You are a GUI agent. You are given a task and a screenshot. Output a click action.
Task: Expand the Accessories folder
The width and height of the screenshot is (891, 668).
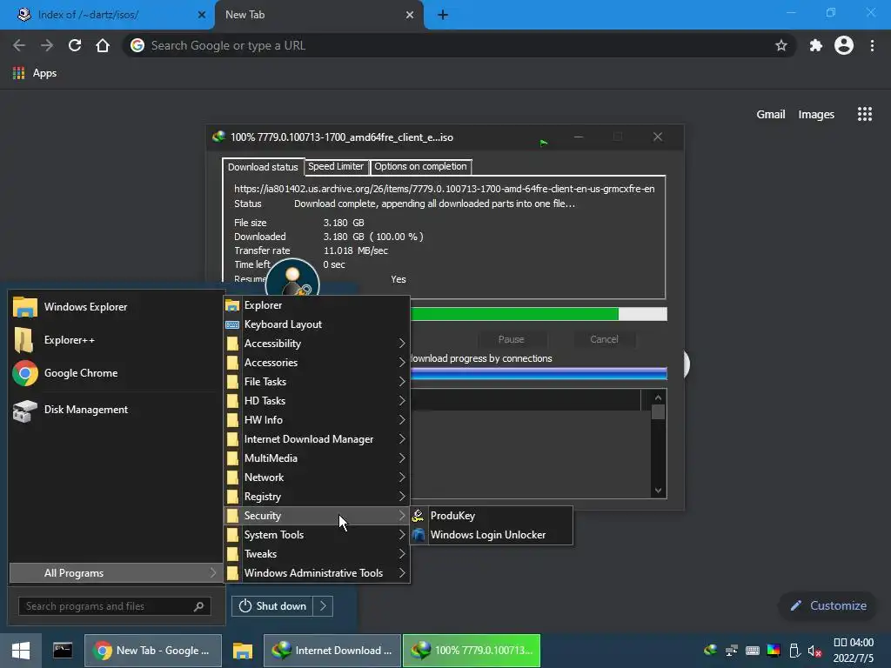317,363
